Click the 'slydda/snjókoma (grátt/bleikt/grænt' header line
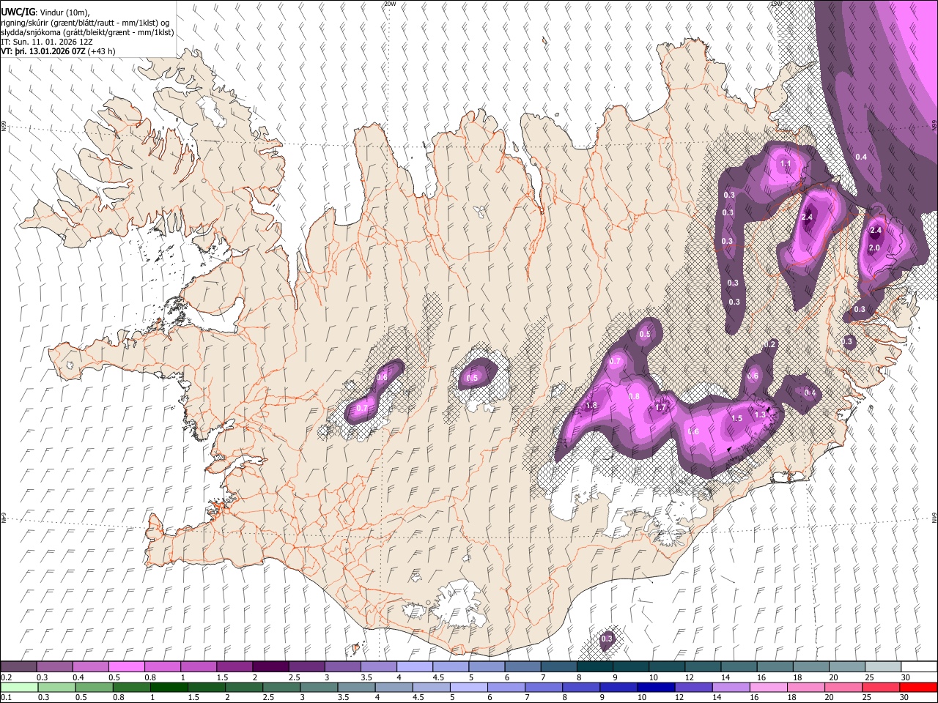 click(87, 32)
